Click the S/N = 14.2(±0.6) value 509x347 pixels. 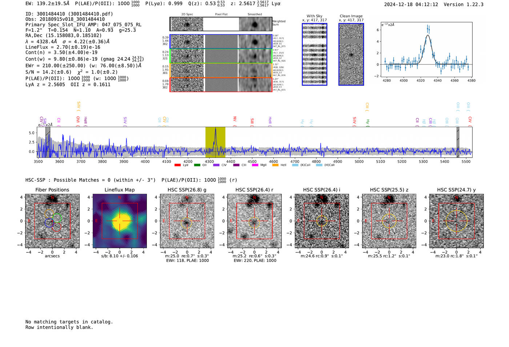[48, 72]
